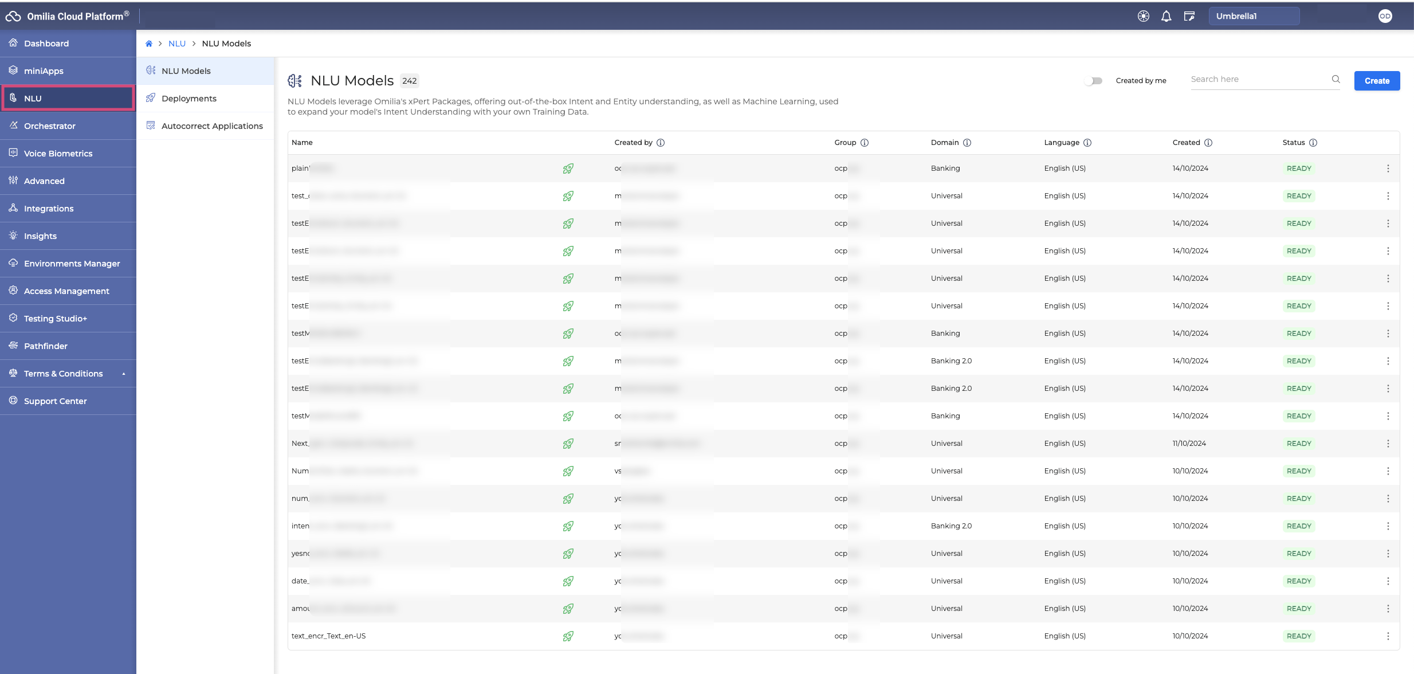Click the notification bell icon
The width and height of the screenshot is (1414, 674).
1166,16
